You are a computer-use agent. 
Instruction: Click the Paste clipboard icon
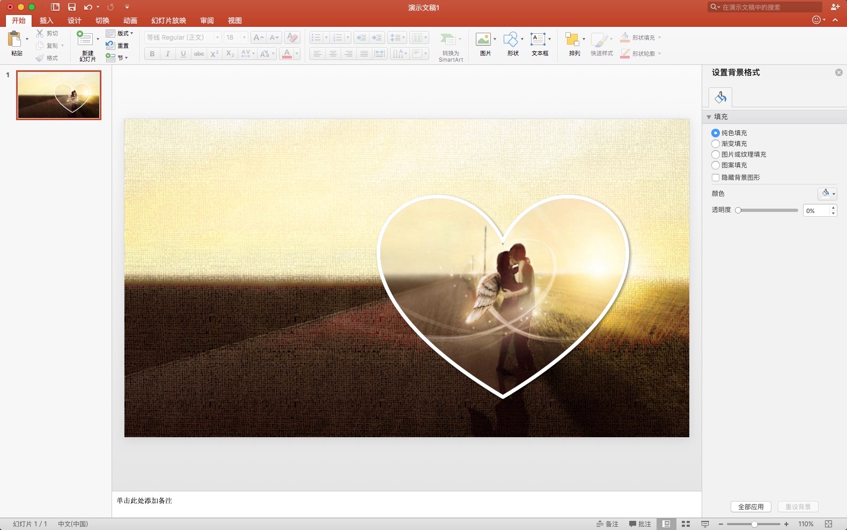(x=14, y=39)
